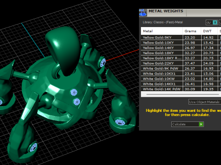
Task: Select the Yellow Gold:18KY R... row
Action: [181, 58]
